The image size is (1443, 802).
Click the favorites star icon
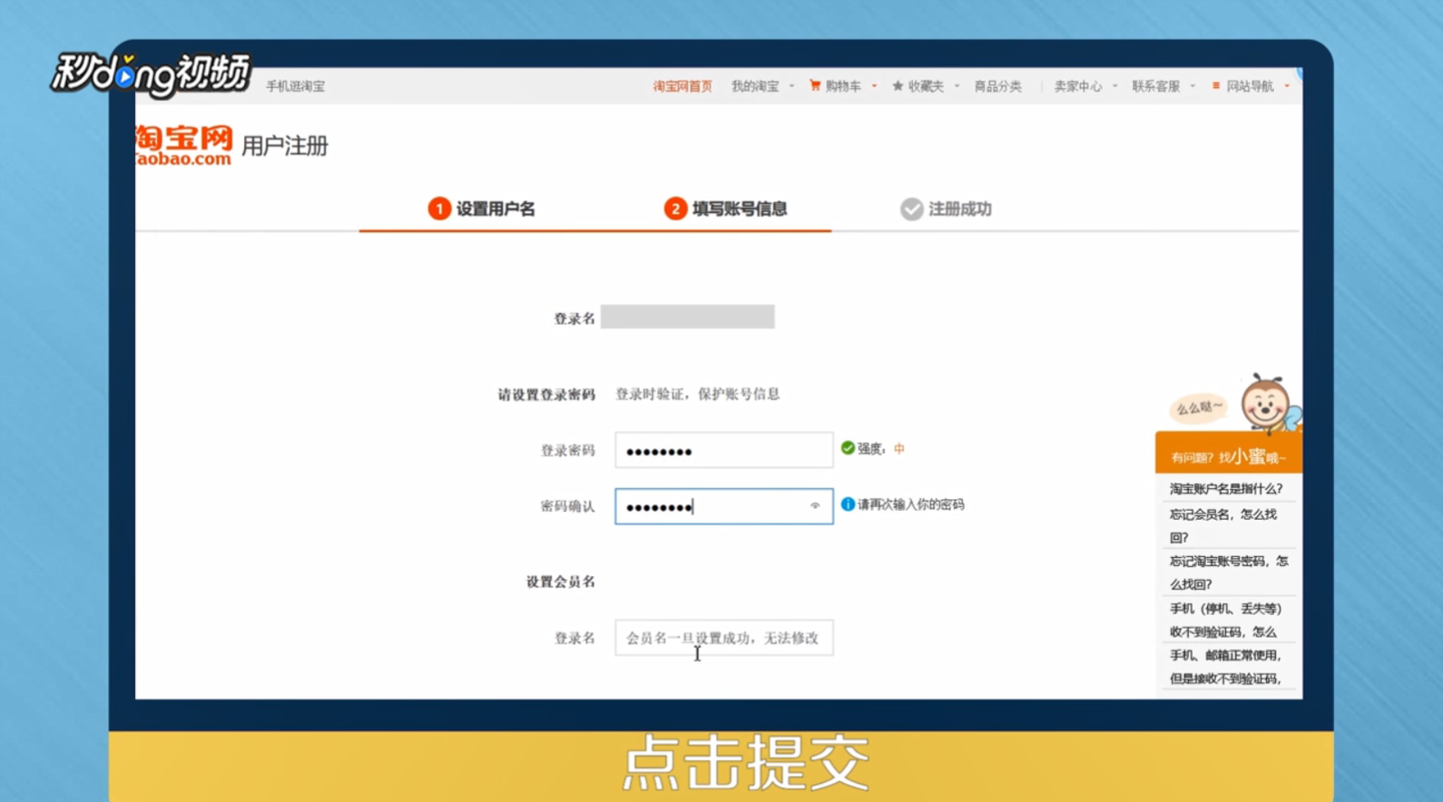[898, 86]
